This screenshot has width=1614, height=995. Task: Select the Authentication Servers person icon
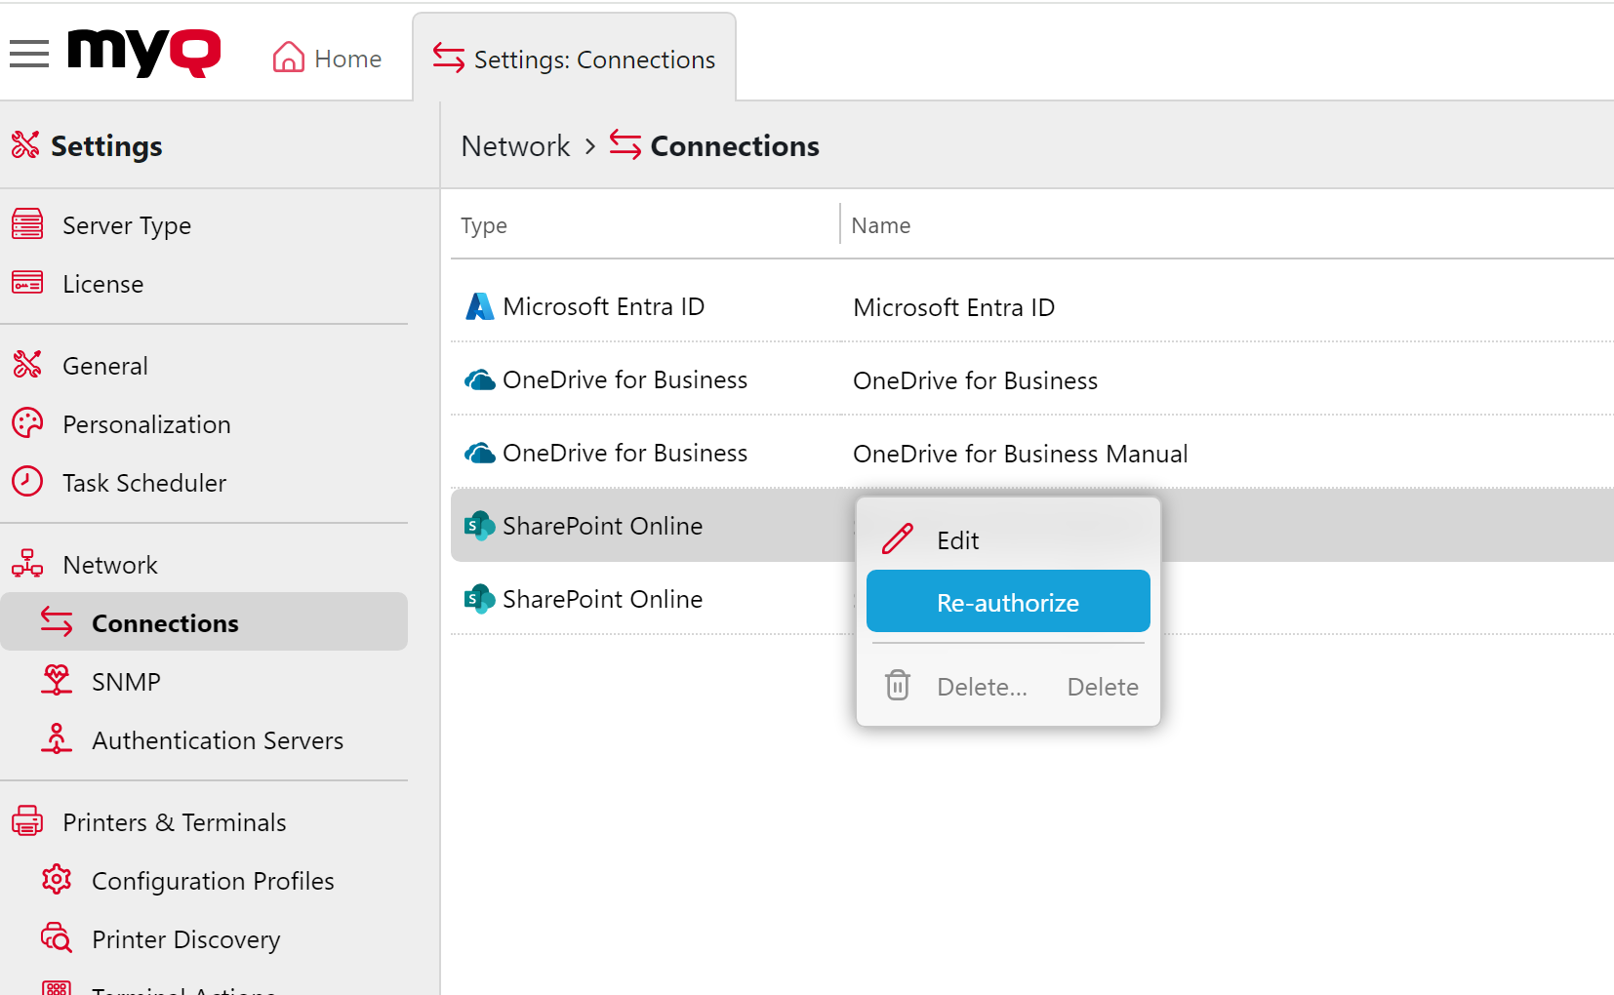point(57,739)
